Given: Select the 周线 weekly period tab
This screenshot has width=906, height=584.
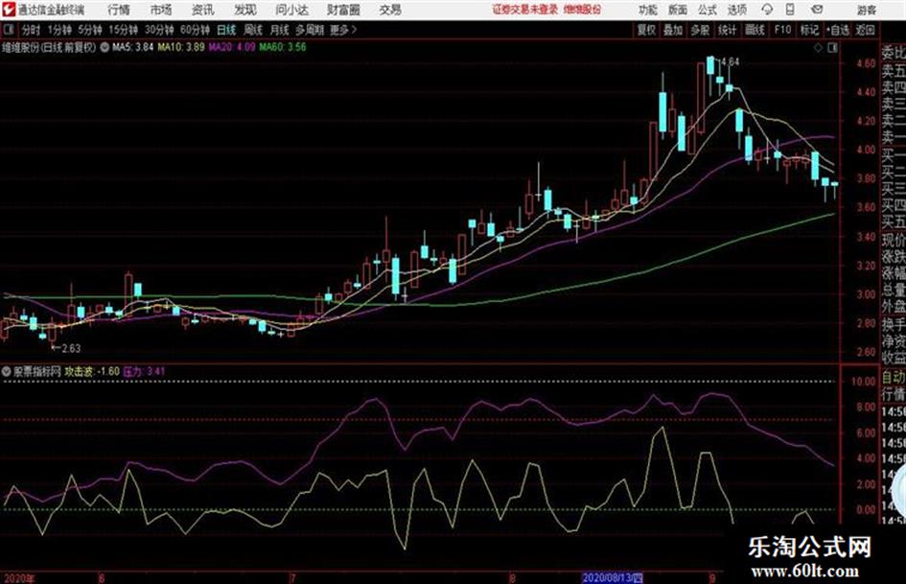Looking at the screenshot, I should [x=253, y=30].
